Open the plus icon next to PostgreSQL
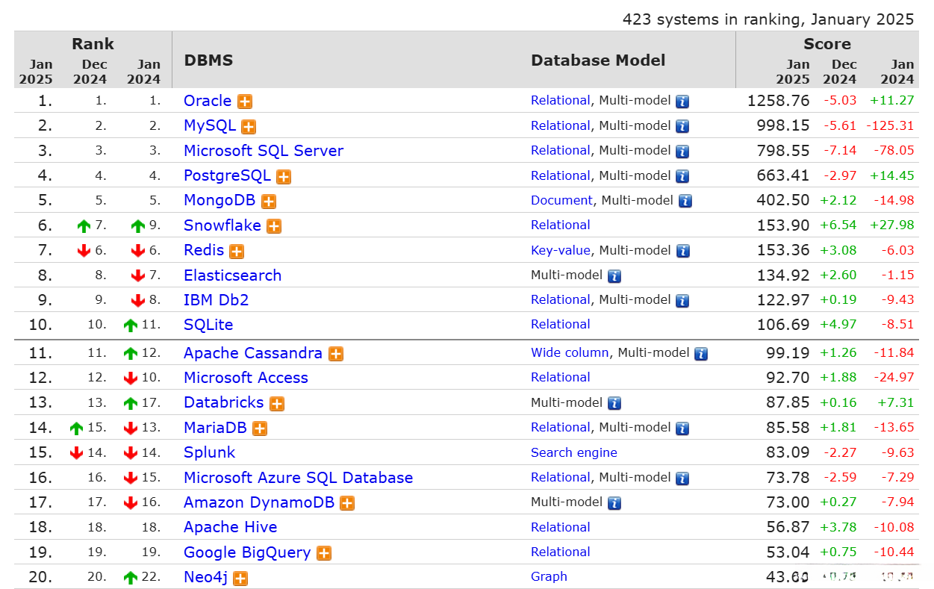This screenshot has width=934, height=589. pos(284,177)
